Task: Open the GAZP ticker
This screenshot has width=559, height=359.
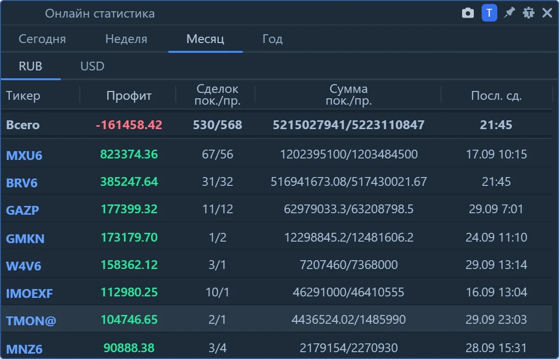Action: tap(23, 210)
